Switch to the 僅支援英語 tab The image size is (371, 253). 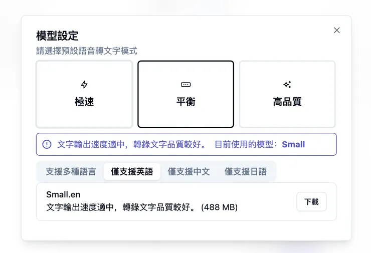point(132,171)
